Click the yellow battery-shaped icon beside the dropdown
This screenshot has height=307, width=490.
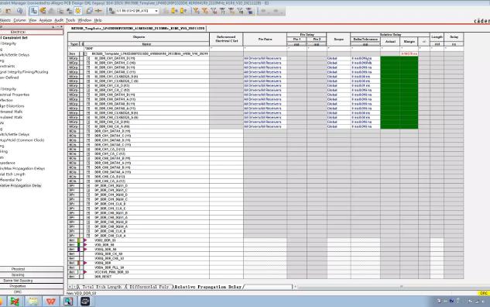tap(174, 11)
